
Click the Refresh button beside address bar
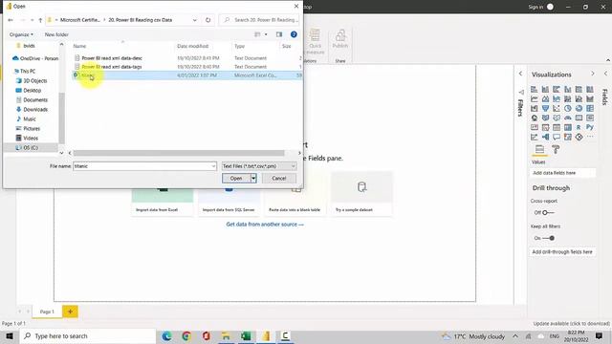[x=208, y=20]
